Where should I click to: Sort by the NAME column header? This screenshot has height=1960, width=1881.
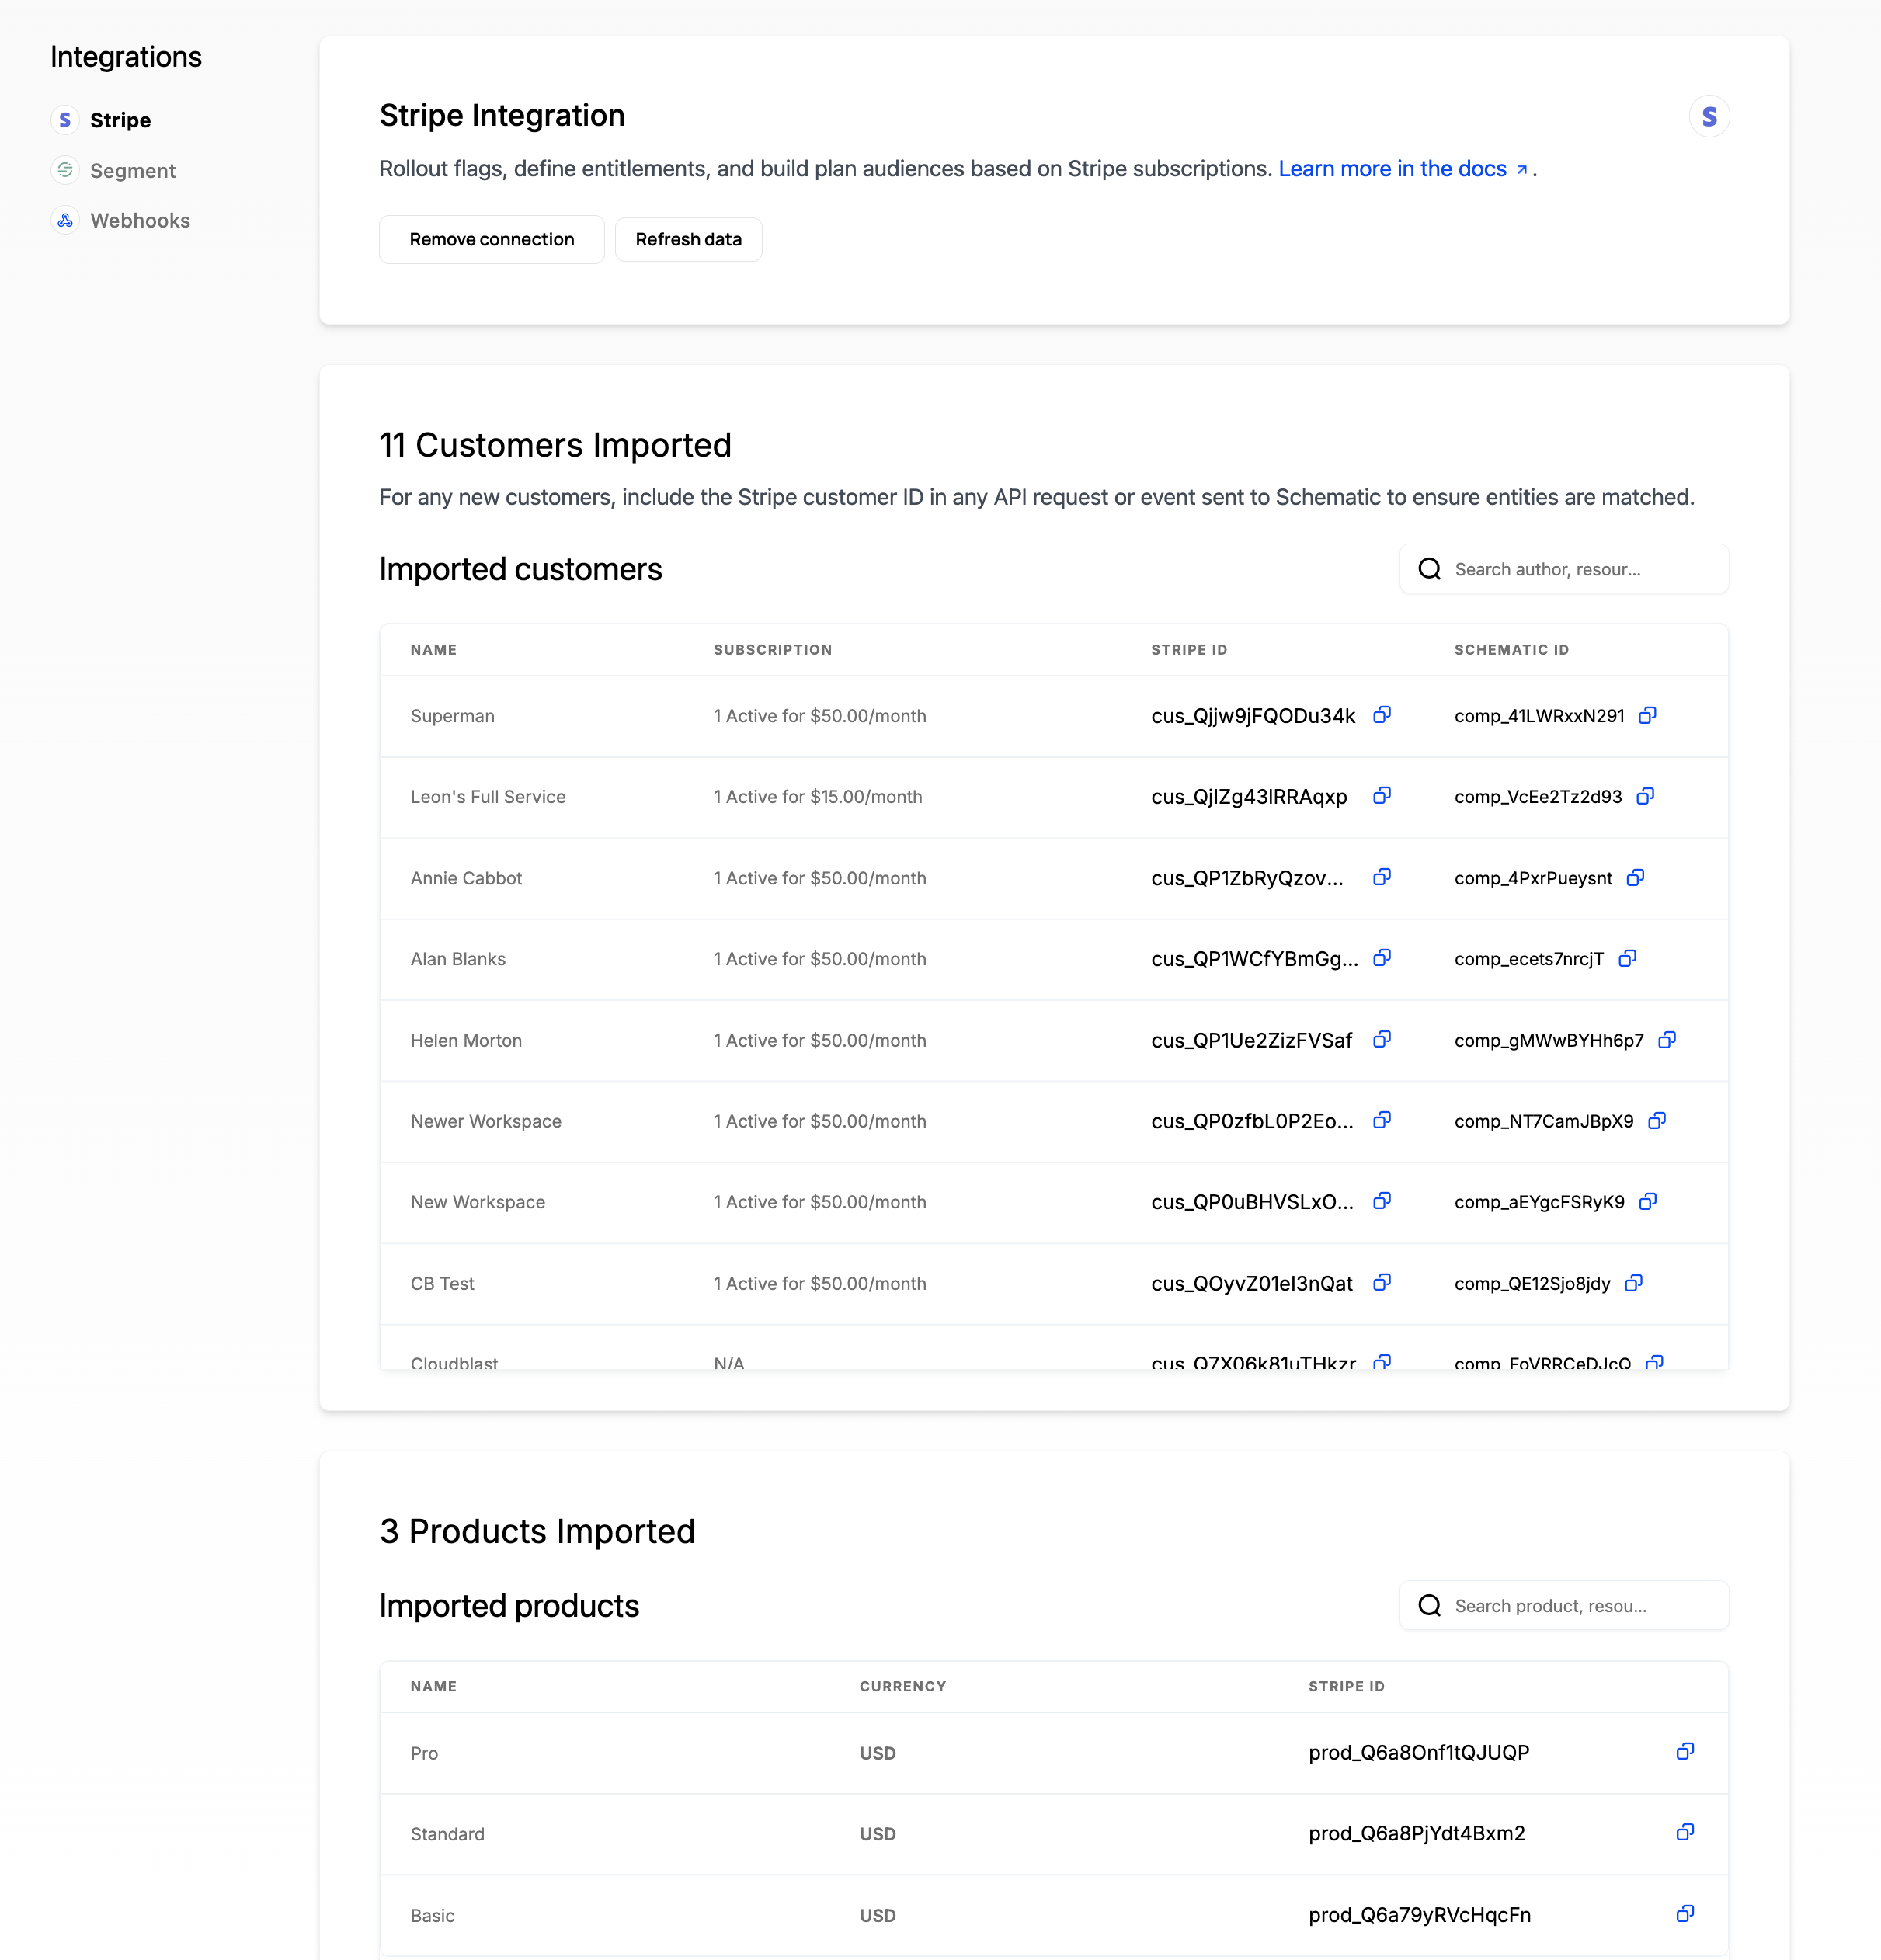[433, 649]
